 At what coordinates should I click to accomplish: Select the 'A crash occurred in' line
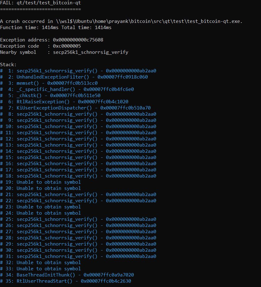[x=121, y=21]
